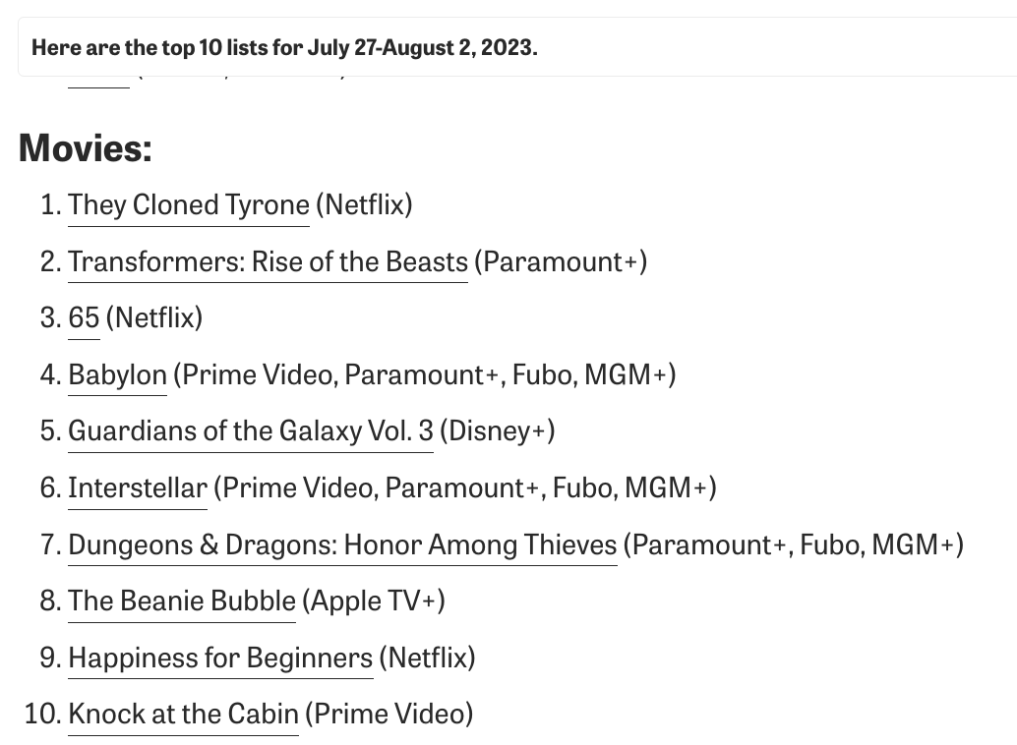Screen dimensions: 1017x745
Task: Click the streaming services text after Babylon
Action: coord(424,375)
